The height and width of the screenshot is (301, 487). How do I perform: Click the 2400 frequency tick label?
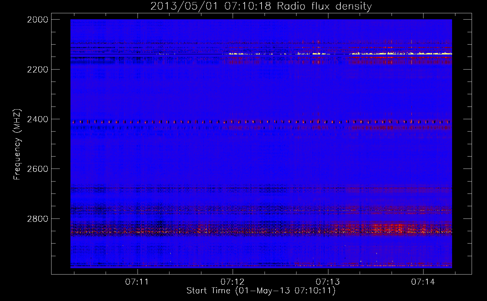pos(38,119)
